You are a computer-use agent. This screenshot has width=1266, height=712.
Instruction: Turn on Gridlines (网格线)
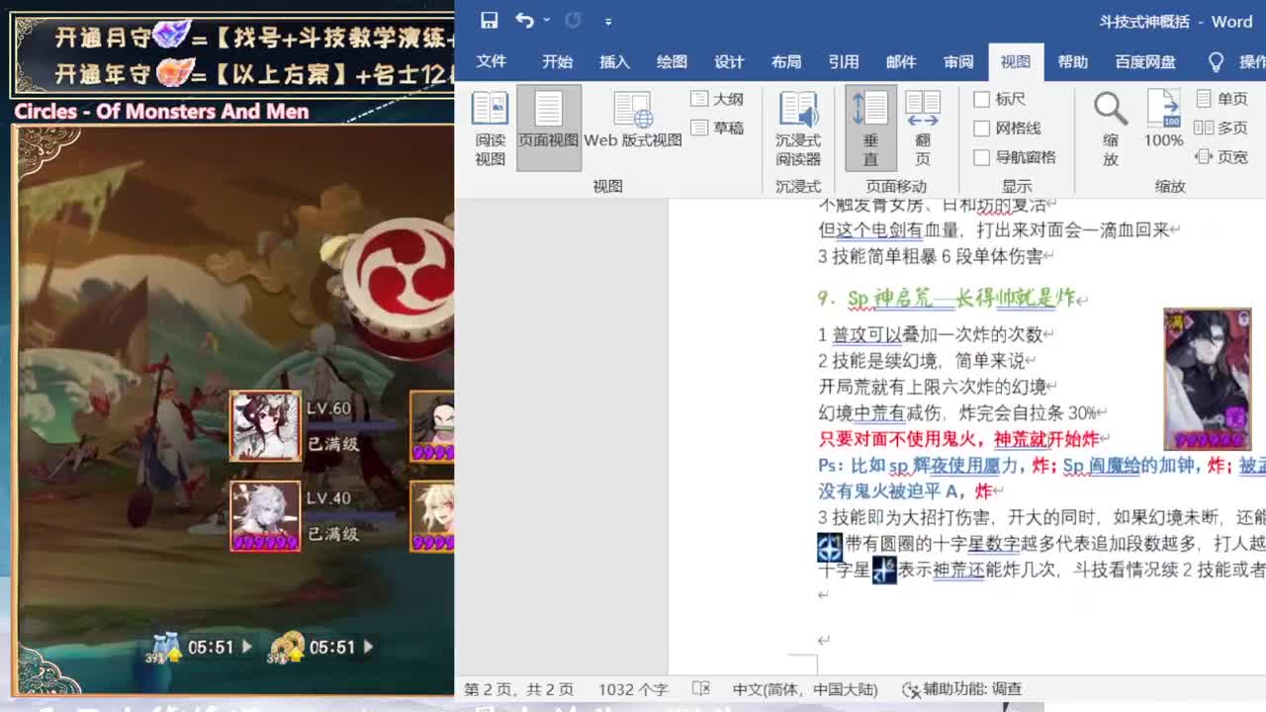(1009, 127)
